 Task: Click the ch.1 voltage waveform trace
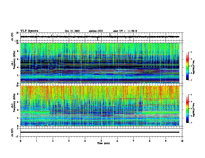(100, 37)
